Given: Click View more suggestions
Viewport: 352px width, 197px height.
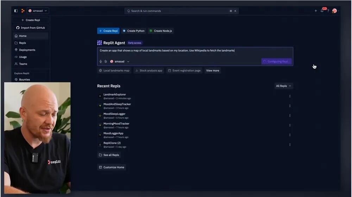Looking at the screenshot, I should coord(213,71).
